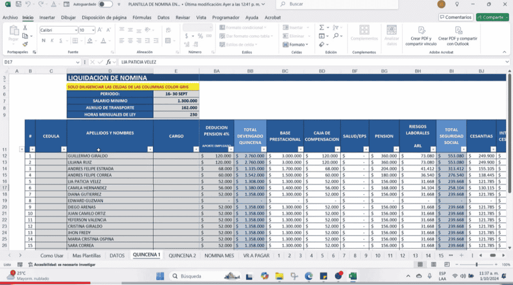Image resolution: width=513 pixels, height=285 pixels.
Task: Click the Find magnifier icon in Edición
Action: coord(335,36)
